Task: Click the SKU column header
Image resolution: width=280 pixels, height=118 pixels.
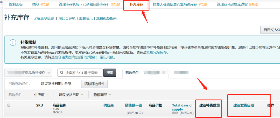Action: point(39,105)
